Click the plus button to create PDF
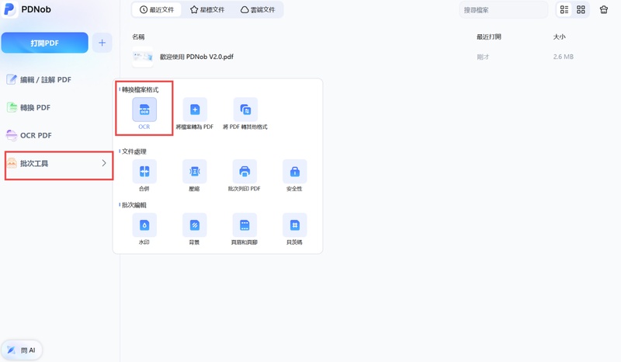This screenshot has width=621, height=362. tap(102, 43)
